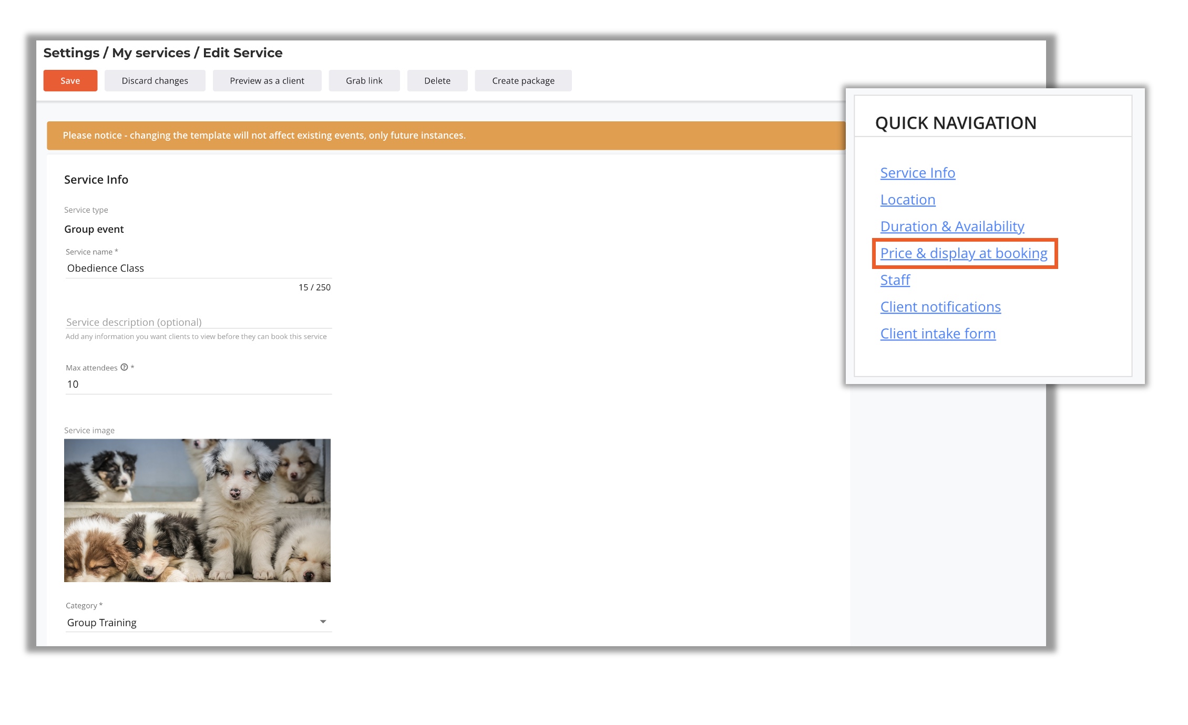This screenshot has height=725, width=1188.
Task: Jump to Service Info in Quick Navigation
Action: (x=917, y=173)
